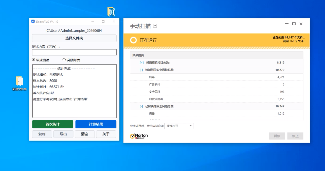325x171 pixels.
Task: Select the 误报测试 radio button
Action: point(64,60)
